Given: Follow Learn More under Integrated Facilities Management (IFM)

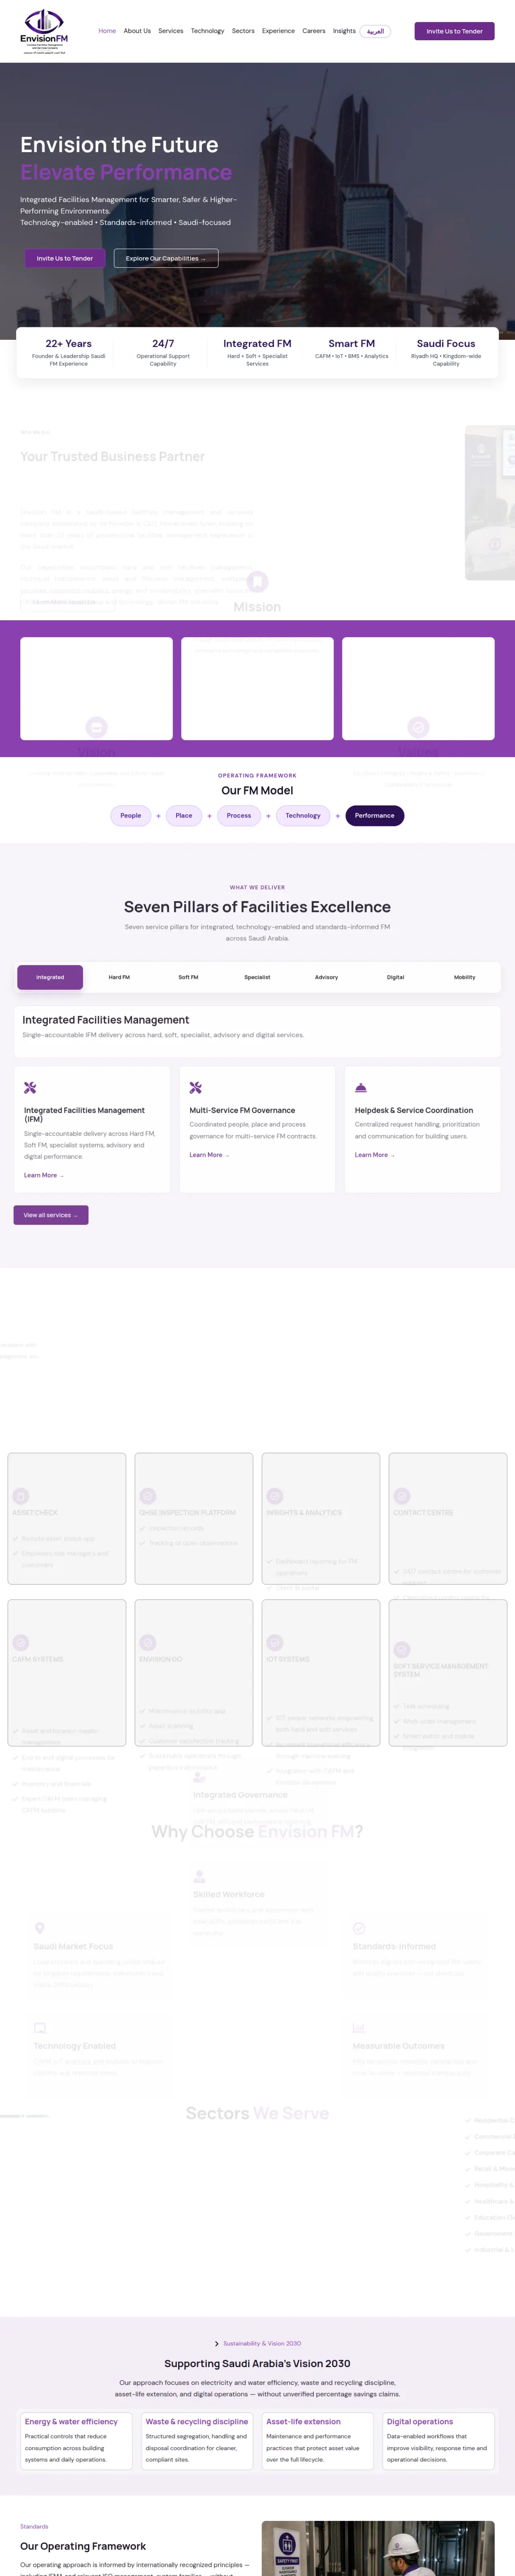Looking at the screenshot, I should (x=44, y=1175).
